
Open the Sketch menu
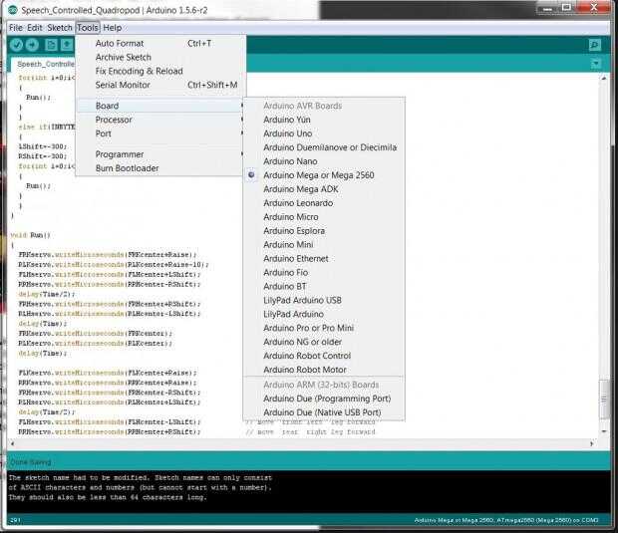pos(60,28)
